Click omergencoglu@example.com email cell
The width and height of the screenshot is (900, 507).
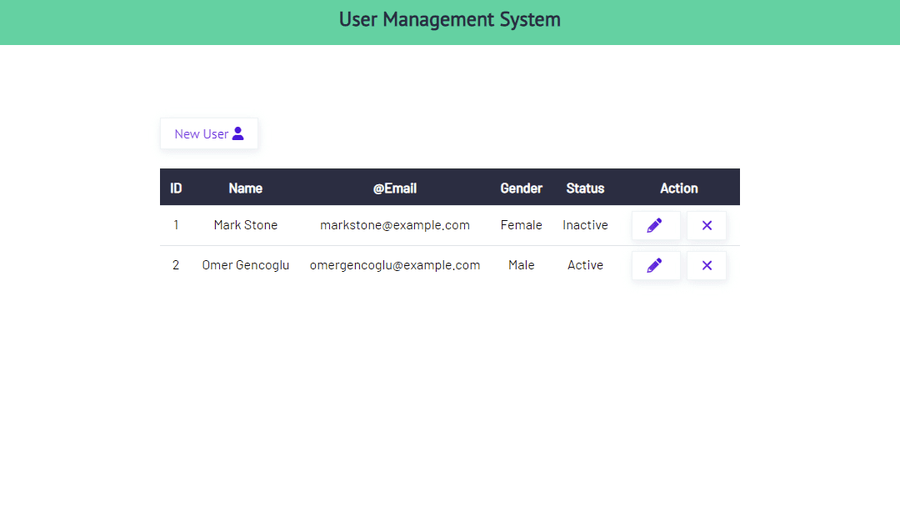click(395, 265)
